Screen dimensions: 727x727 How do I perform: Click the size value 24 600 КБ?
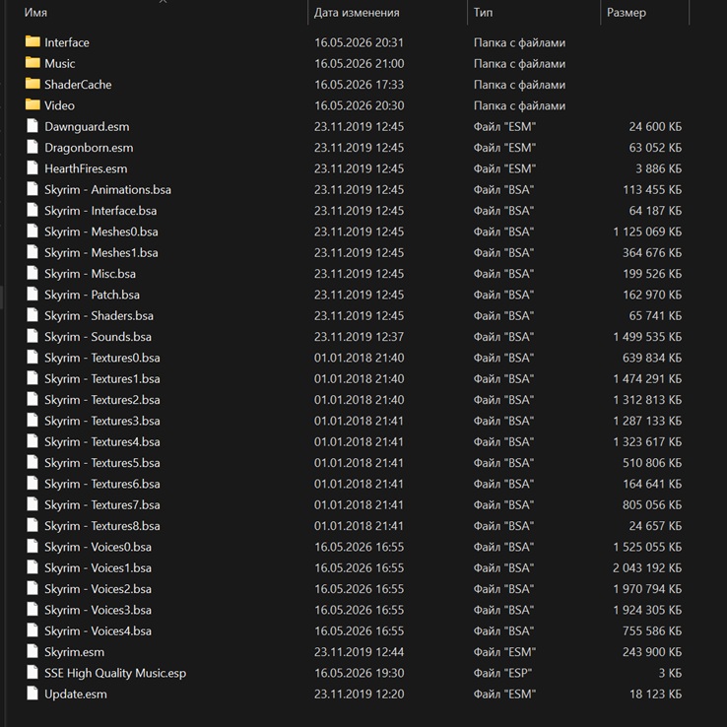[655, 126]
